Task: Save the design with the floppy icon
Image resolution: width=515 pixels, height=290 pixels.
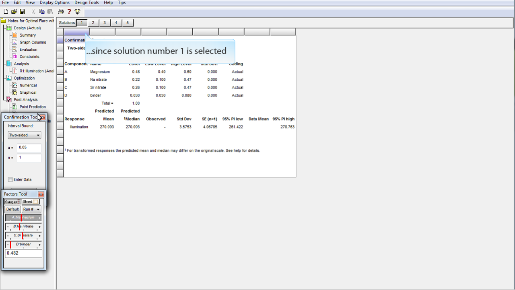Action: [22, 12]
